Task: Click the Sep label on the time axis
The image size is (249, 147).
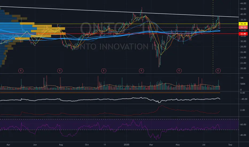Action: point(230,145)
